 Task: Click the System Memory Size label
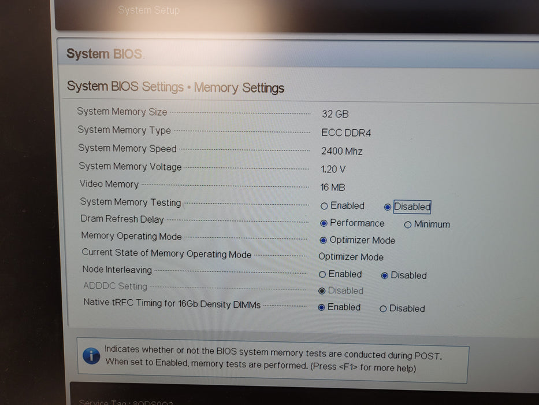[122, 112]
